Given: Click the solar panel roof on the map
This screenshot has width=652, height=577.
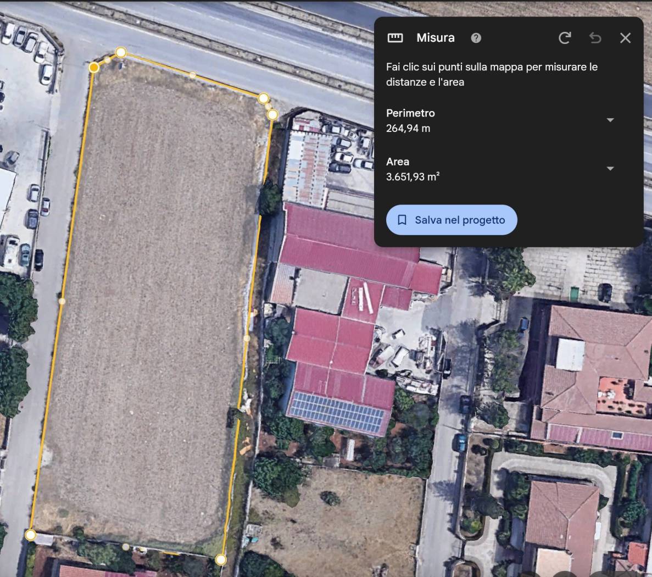Looking at the screenshot, I should pos(337,412).
